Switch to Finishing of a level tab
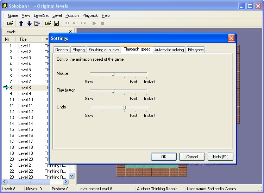The height and width of the screenshot is (193, 264). [x=104, y=50]
